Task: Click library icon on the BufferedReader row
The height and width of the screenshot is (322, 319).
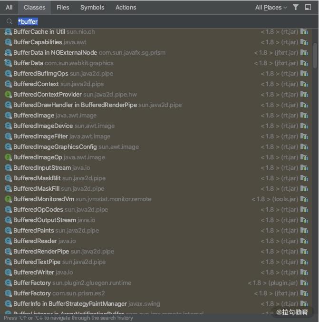Action: [304, 241]
